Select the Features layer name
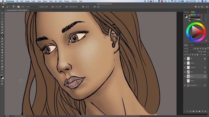The image size is (209, 117). click(x=193, y=68)
